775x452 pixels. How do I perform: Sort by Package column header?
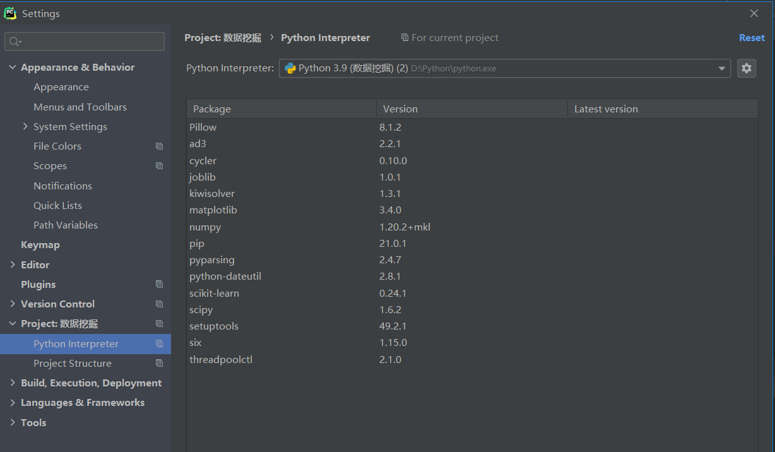tap(281, 109)
